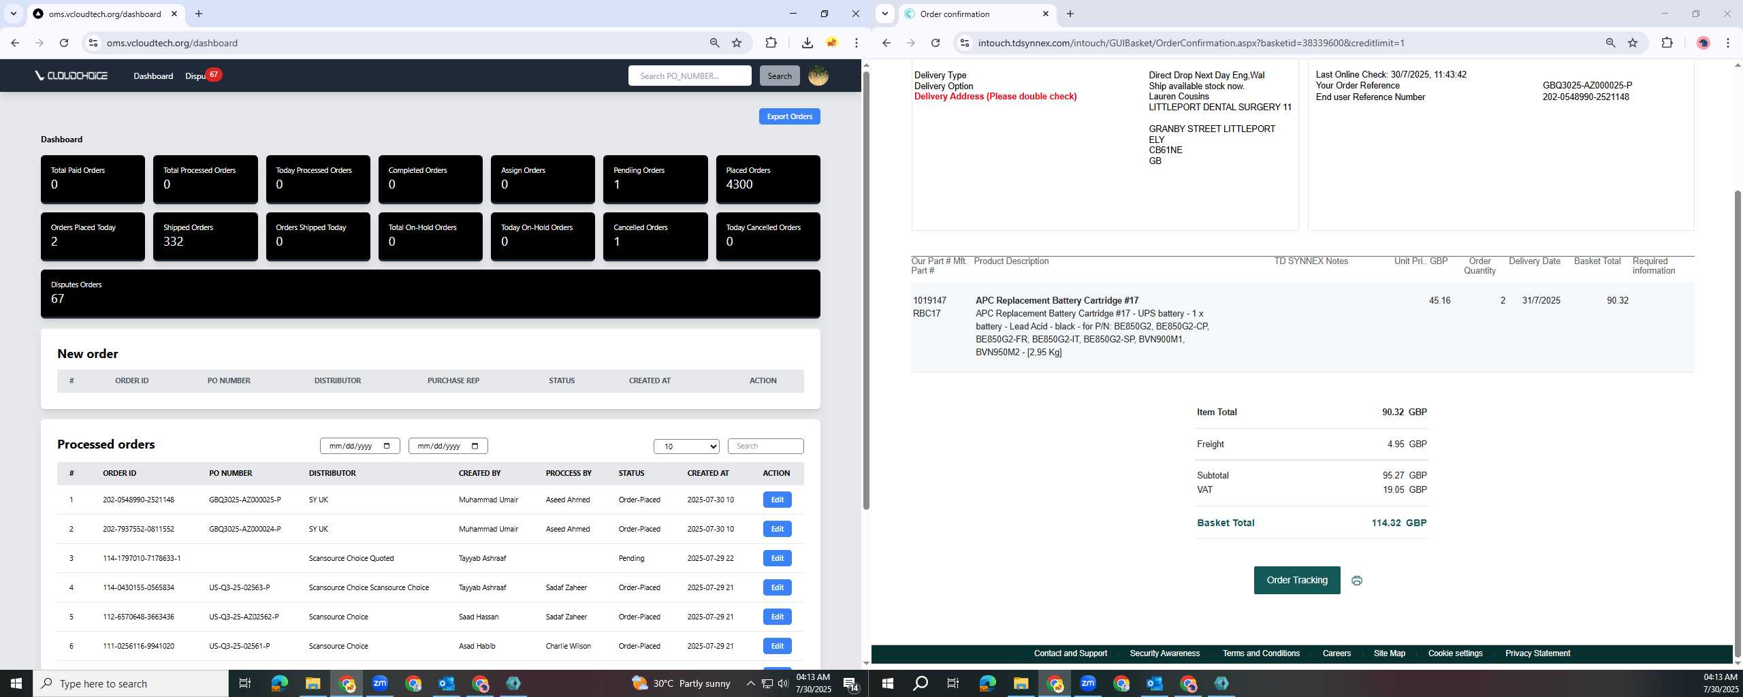Image resolution: width=1743 pixels, height=697 pixels.
Task: Zoom icon in dashboard address bar
Action: [x=714, y=43]
